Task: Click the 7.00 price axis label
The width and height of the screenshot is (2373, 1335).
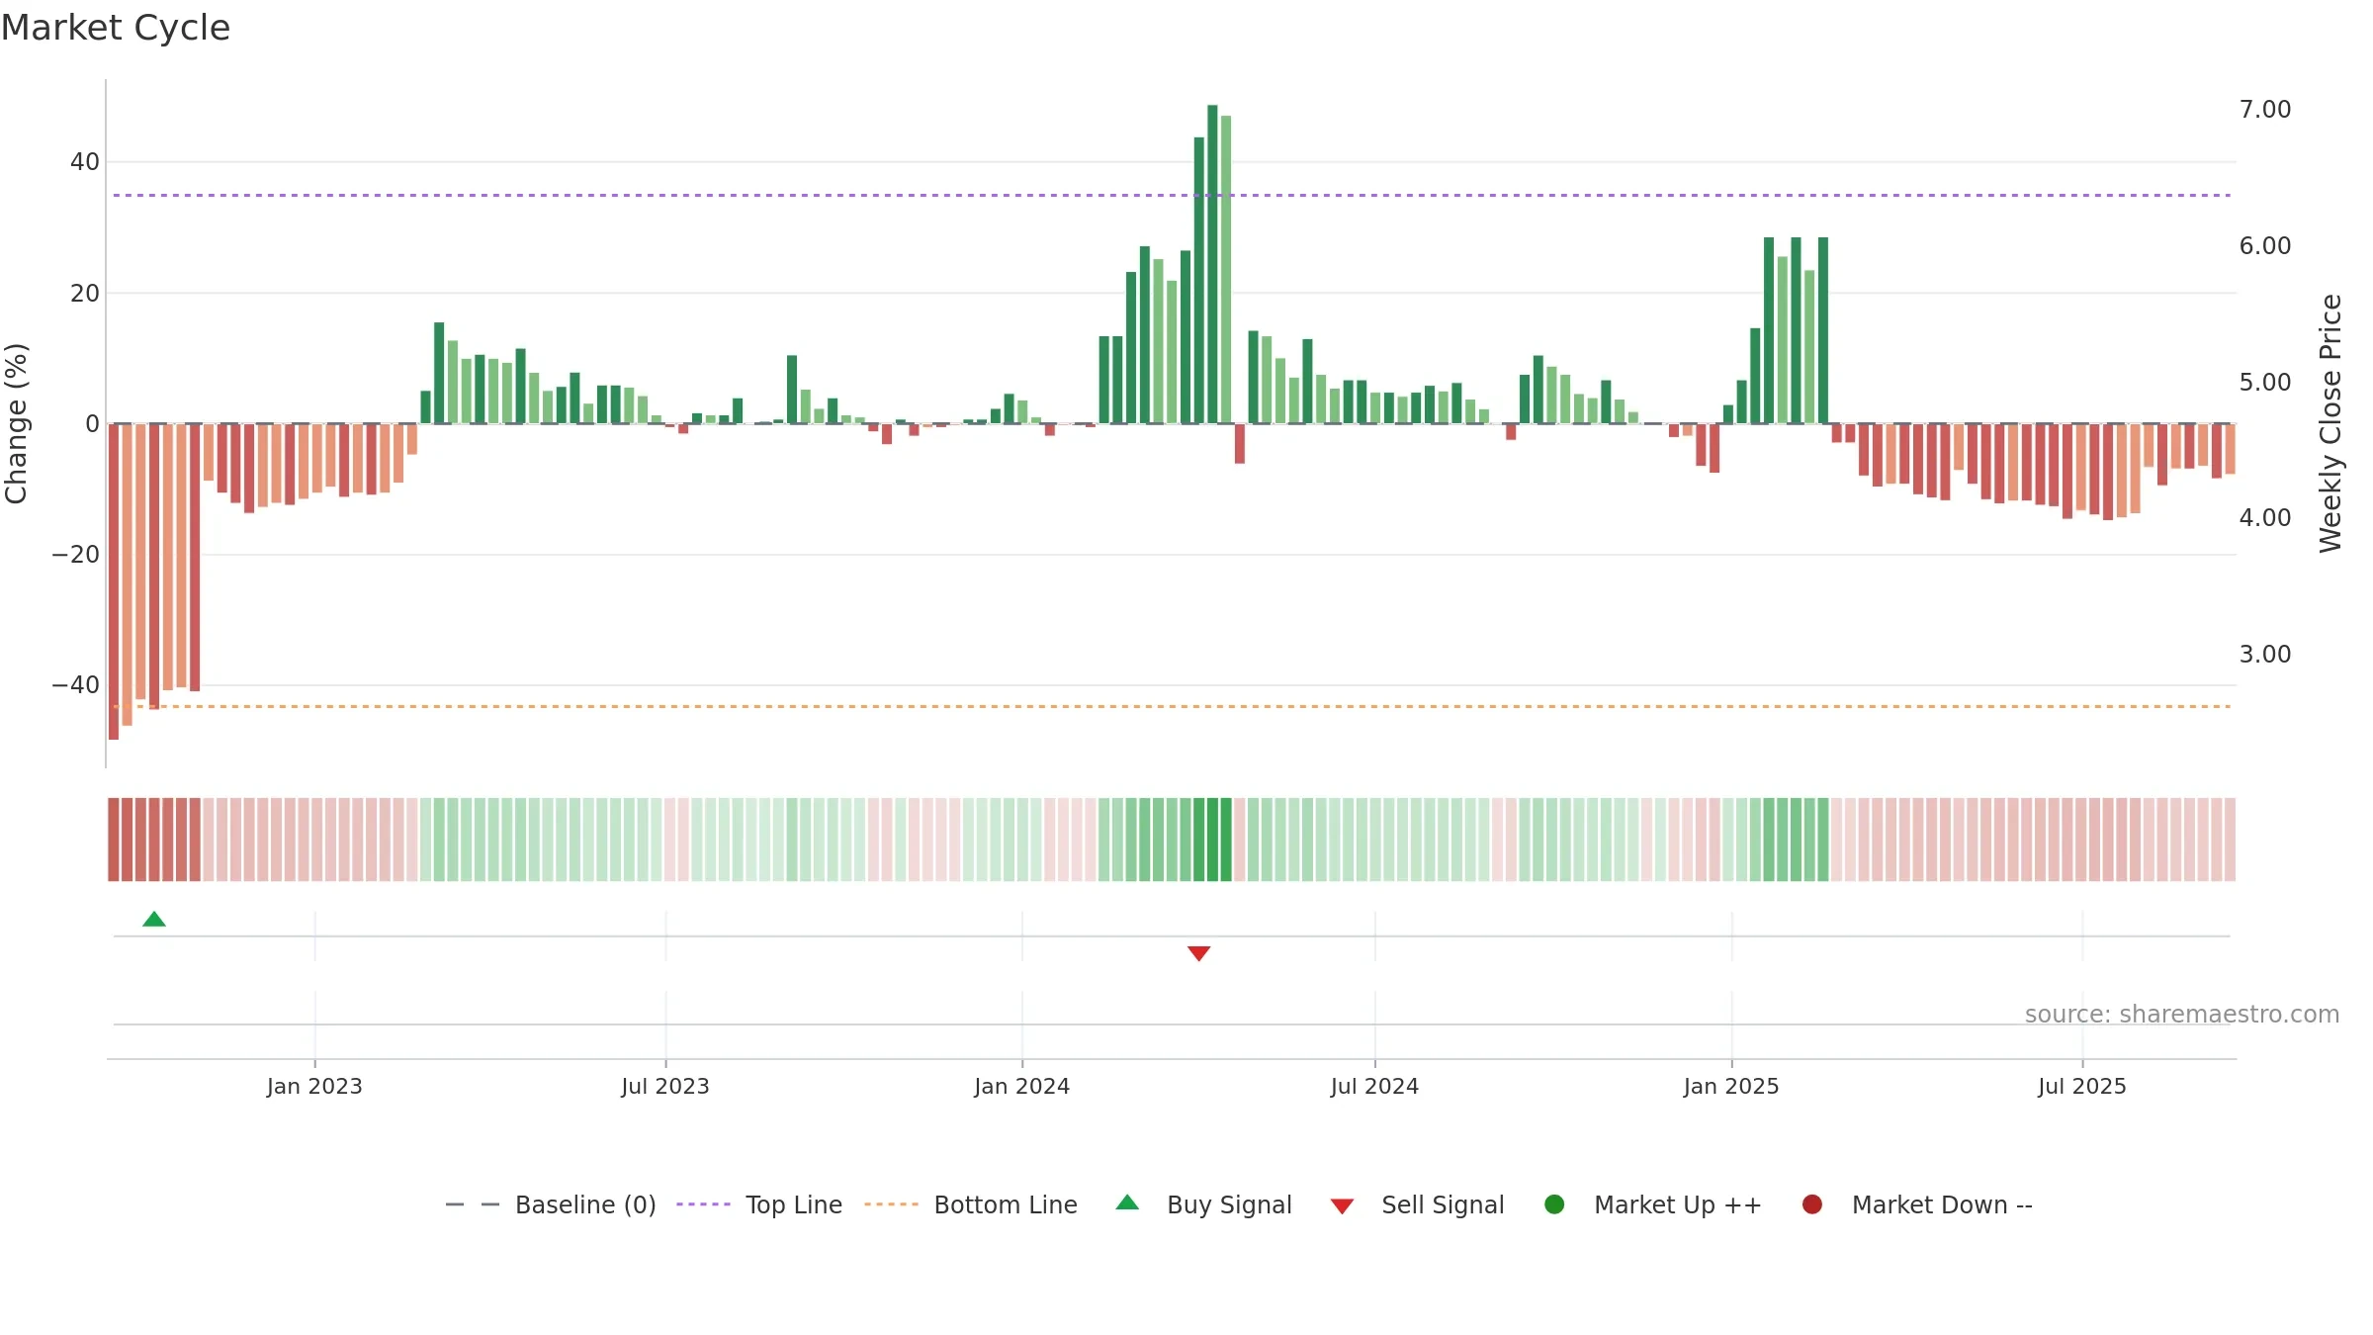Action: (2265, 109)
